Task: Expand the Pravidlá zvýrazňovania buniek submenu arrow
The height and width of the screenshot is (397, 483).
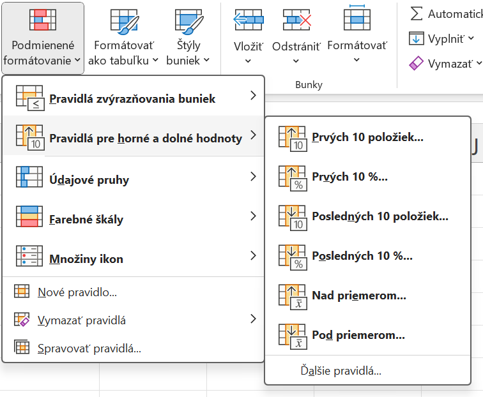Action: [x=253, y=95]
